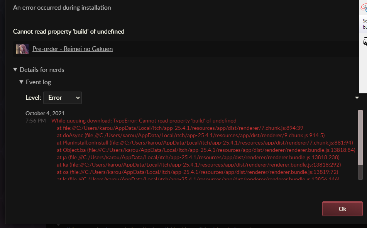Image resolution: width=367 pixels, height=228 pixels.
Task: Collapse the Event log disclosure triangle
Action: point(21,82)
